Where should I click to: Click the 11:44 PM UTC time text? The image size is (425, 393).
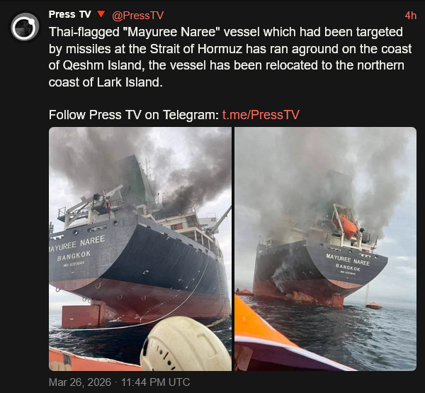point(155,382)
